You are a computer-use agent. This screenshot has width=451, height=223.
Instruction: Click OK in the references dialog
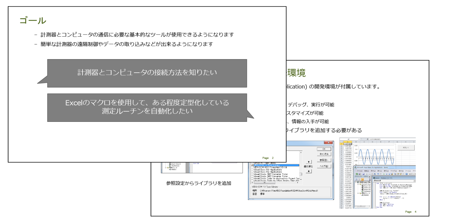coord(324,149)
